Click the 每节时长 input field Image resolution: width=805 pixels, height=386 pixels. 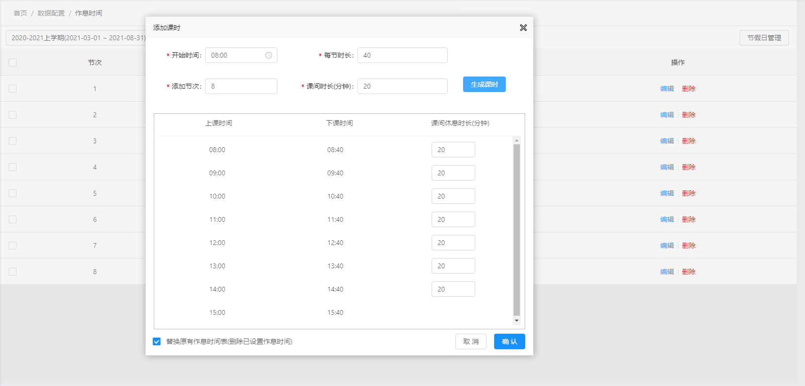pyautogui.click(x=402, y=55)
